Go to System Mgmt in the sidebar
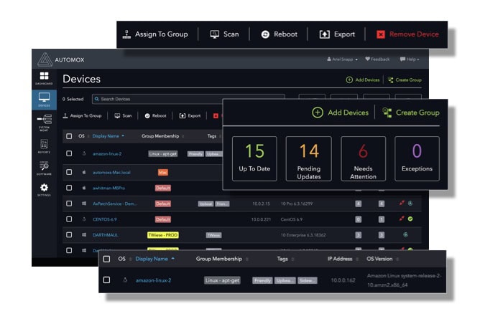The image size is (503, 334). click(x=44, y=122)
